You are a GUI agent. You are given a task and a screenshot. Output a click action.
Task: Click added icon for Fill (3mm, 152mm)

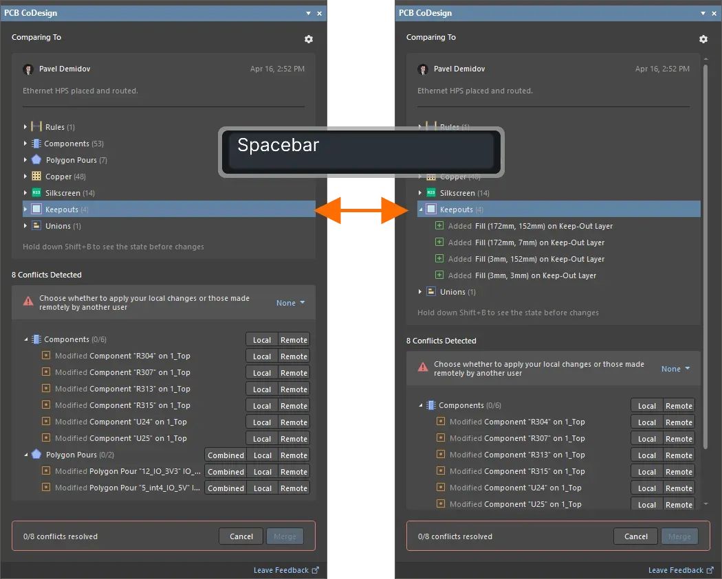tap(439, 258)
